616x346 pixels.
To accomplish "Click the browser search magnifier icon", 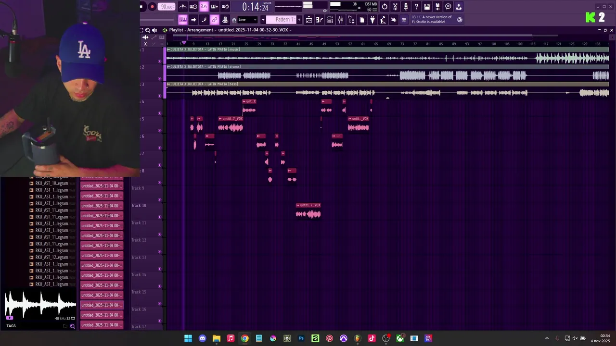I will pyautogui.click(x=72, y=326).
